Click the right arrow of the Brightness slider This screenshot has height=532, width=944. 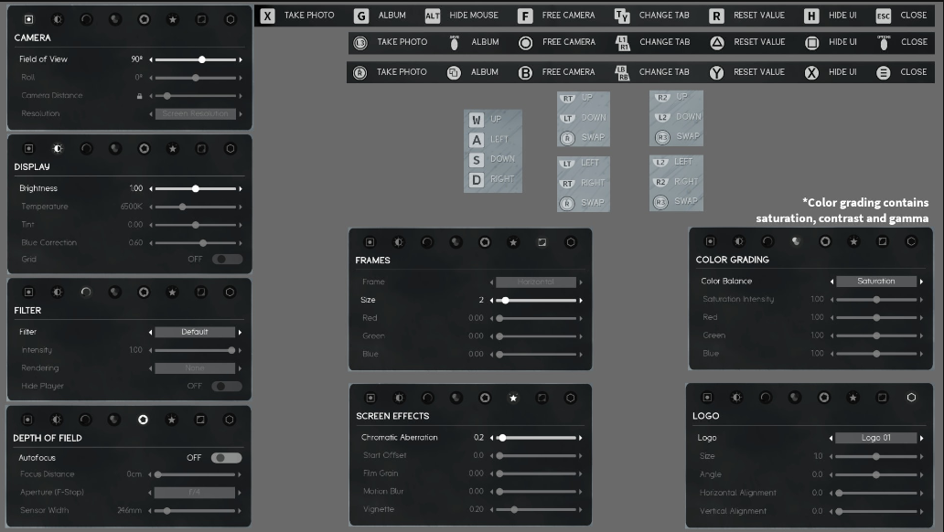click(241, 188)
